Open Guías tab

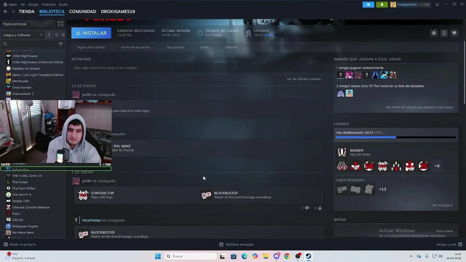[x=204, y=47]
